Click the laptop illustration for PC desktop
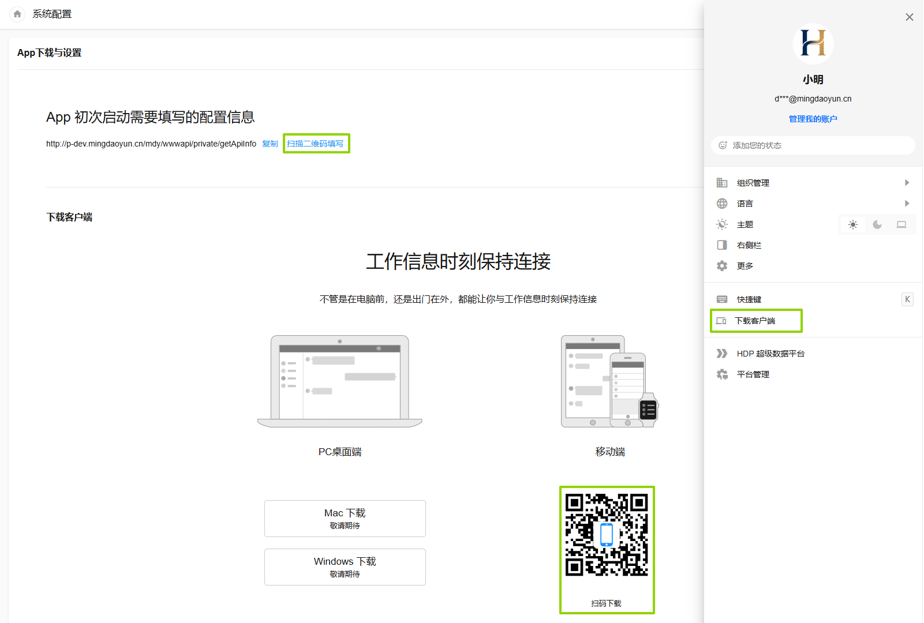 coord(340,381)
